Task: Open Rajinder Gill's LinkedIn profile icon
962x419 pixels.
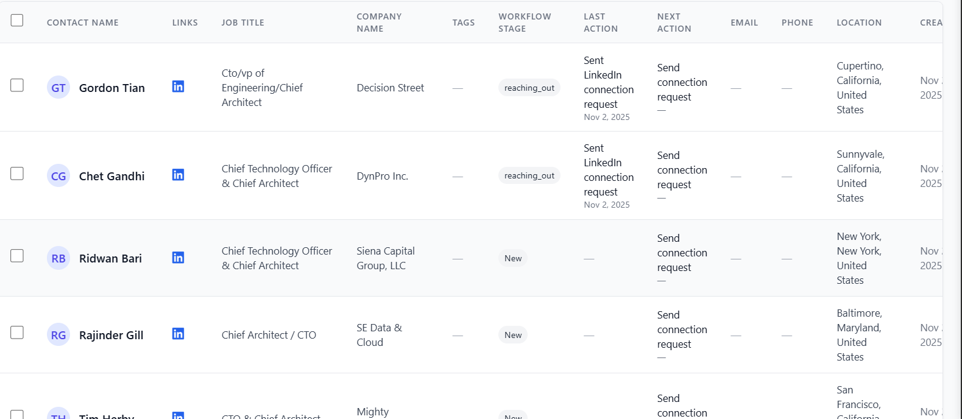Action: [x=178, y=334]
